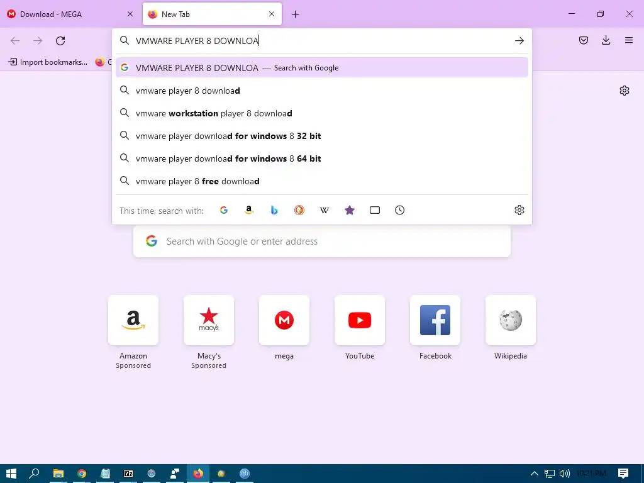Search this time with DuckDuckGo icon

point(299,210)
